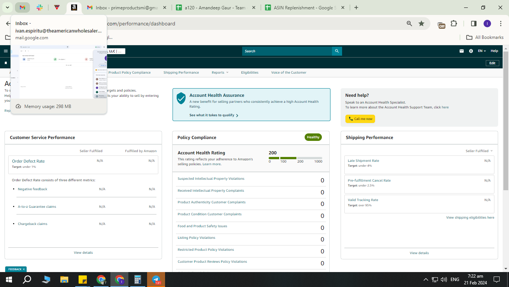Open the Windows notification center

click(497, 280)
